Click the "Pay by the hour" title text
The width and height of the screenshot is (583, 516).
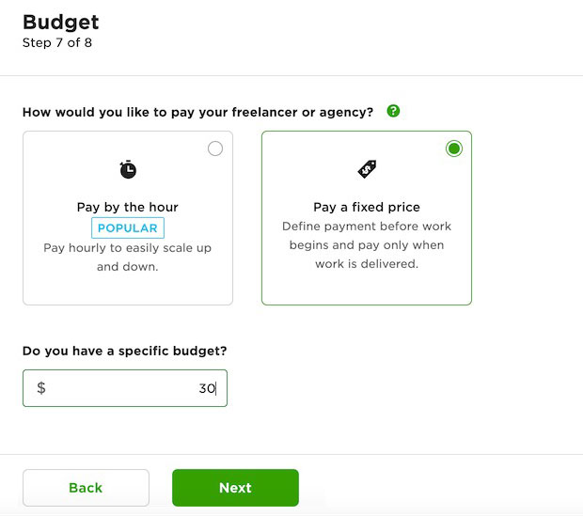128,207
